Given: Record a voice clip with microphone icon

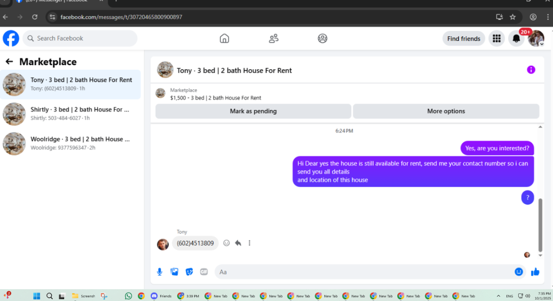Looking at the screenshot, I should pyautogui.click(x=160, y=272).
